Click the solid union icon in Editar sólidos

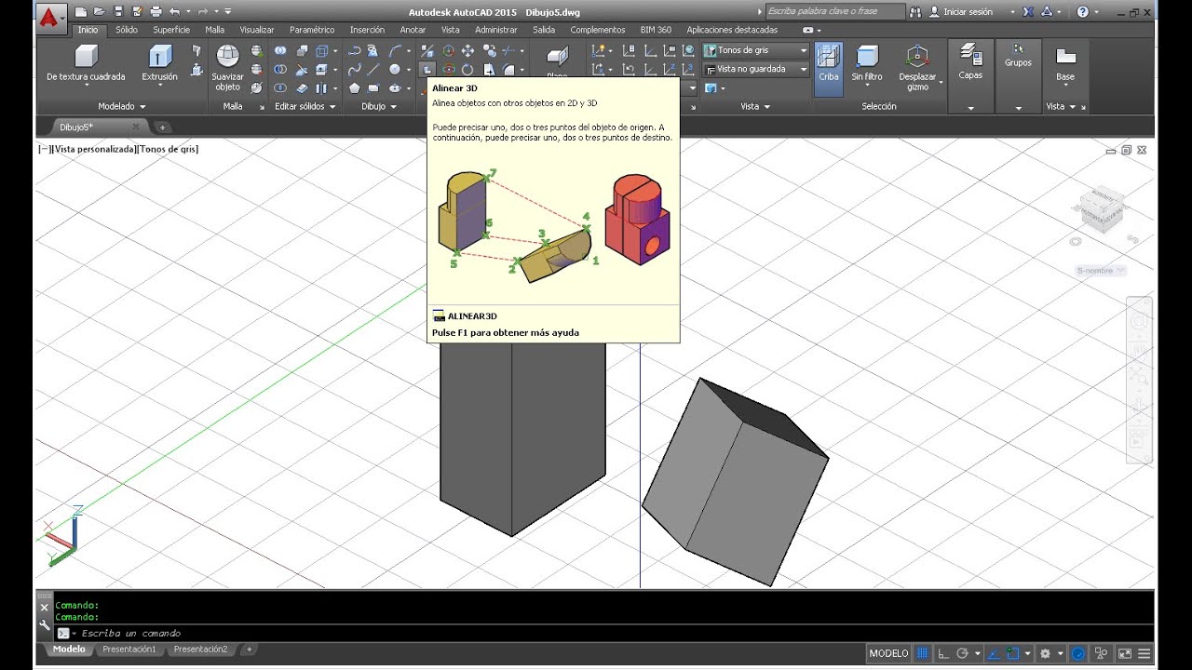[x=280, y=50]
